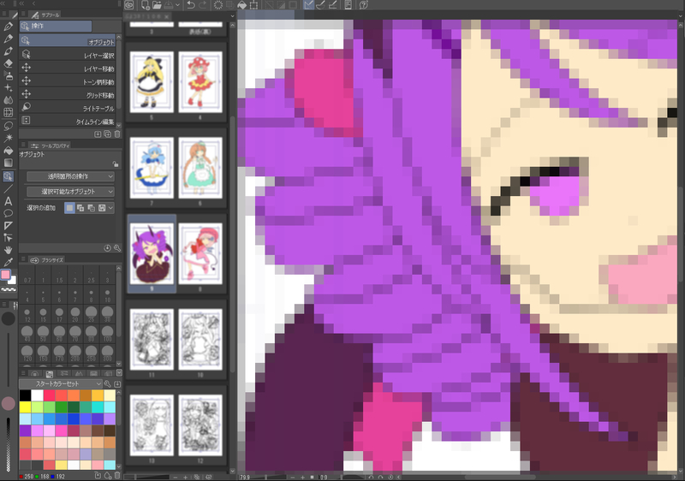Close the open canvas tab

166,16
